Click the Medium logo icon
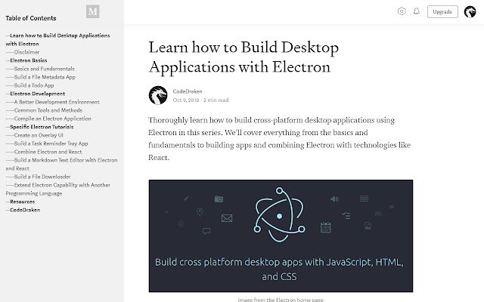 (92, 12)
